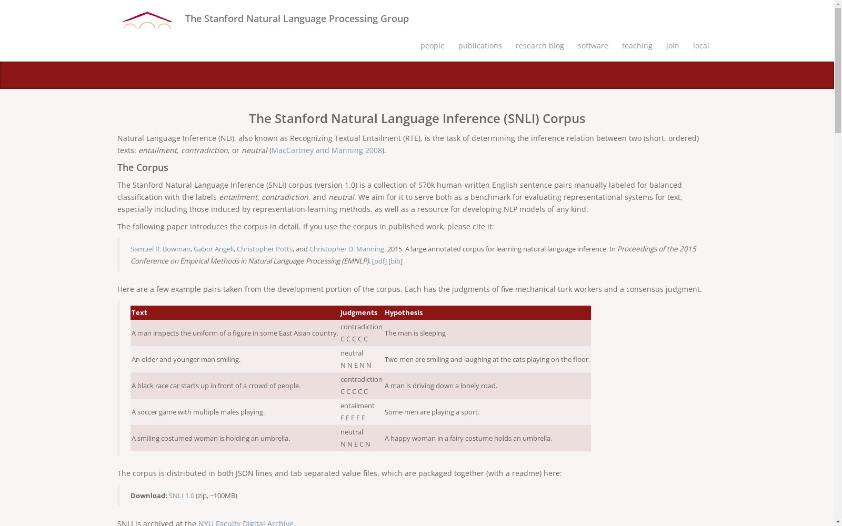The height and width of the screenshot is (526, 842).
Task: Download the SNLI 1.0 zip file
Action: point(182,495)
